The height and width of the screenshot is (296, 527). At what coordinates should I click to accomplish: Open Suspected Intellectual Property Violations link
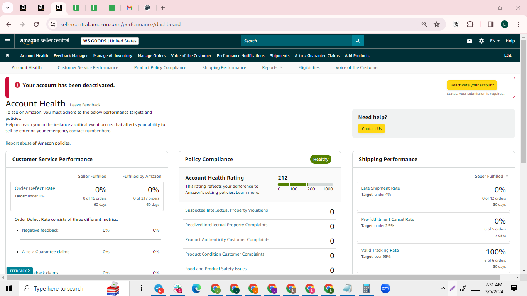(226, 210)
